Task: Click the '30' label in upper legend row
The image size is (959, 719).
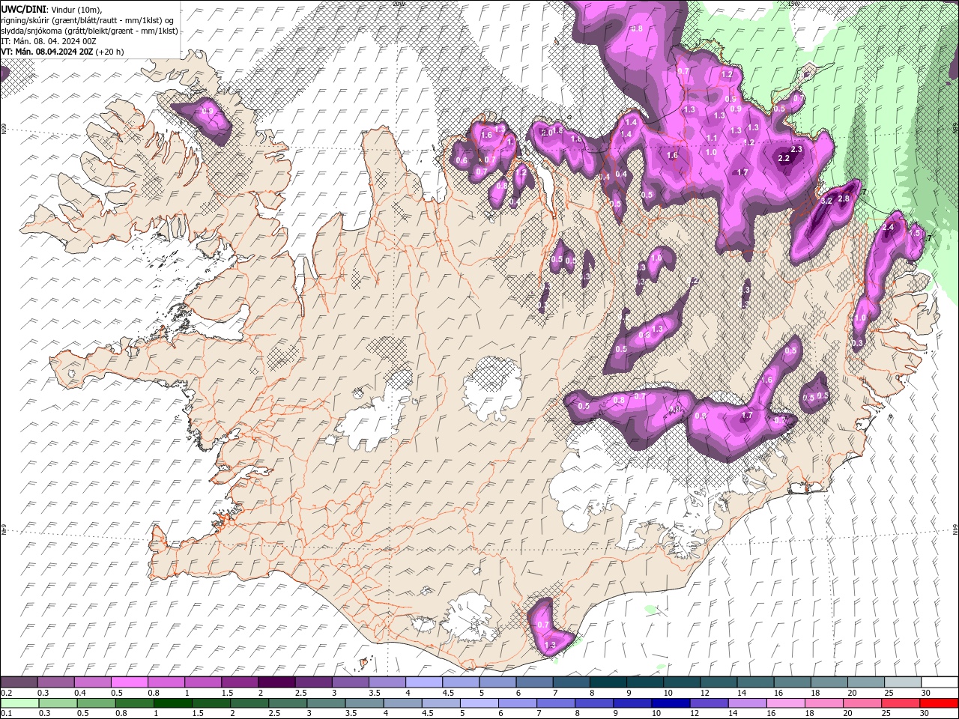Action: [927, 694]
